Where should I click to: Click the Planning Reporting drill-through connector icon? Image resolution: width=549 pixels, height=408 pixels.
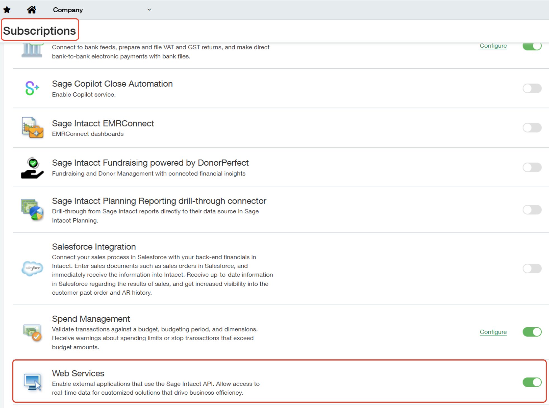[x=32, y=210]
